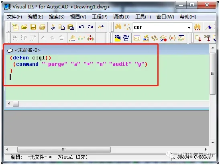Open the 工具(T) menu
Viewport: 220px width, 165px height.
coord(143,17)
